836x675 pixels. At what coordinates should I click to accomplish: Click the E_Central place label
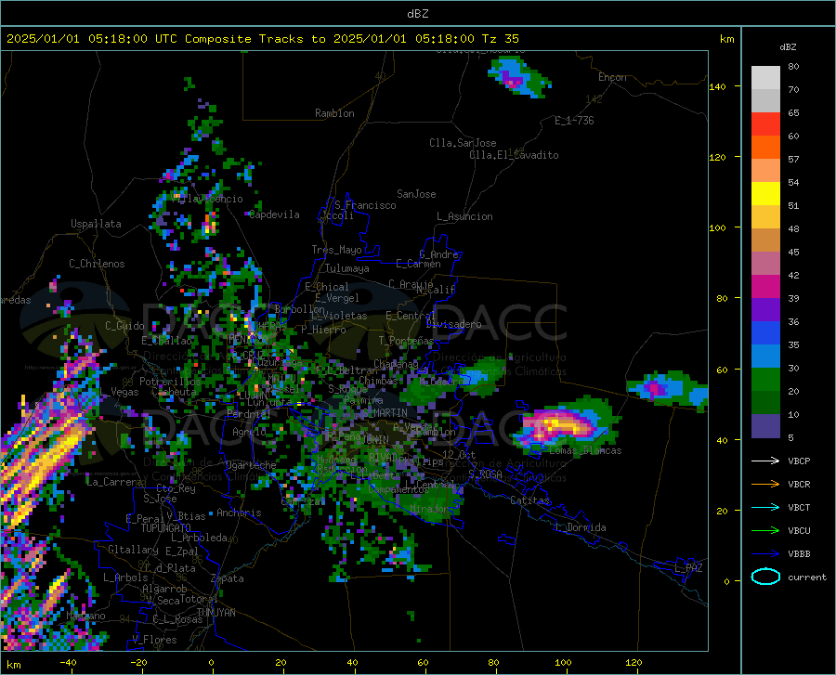pos(411,316)
